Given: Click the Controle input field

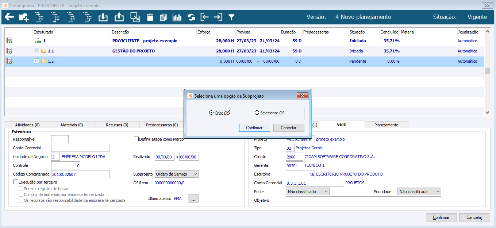Looking at the screenshot, I should [66, 165].
